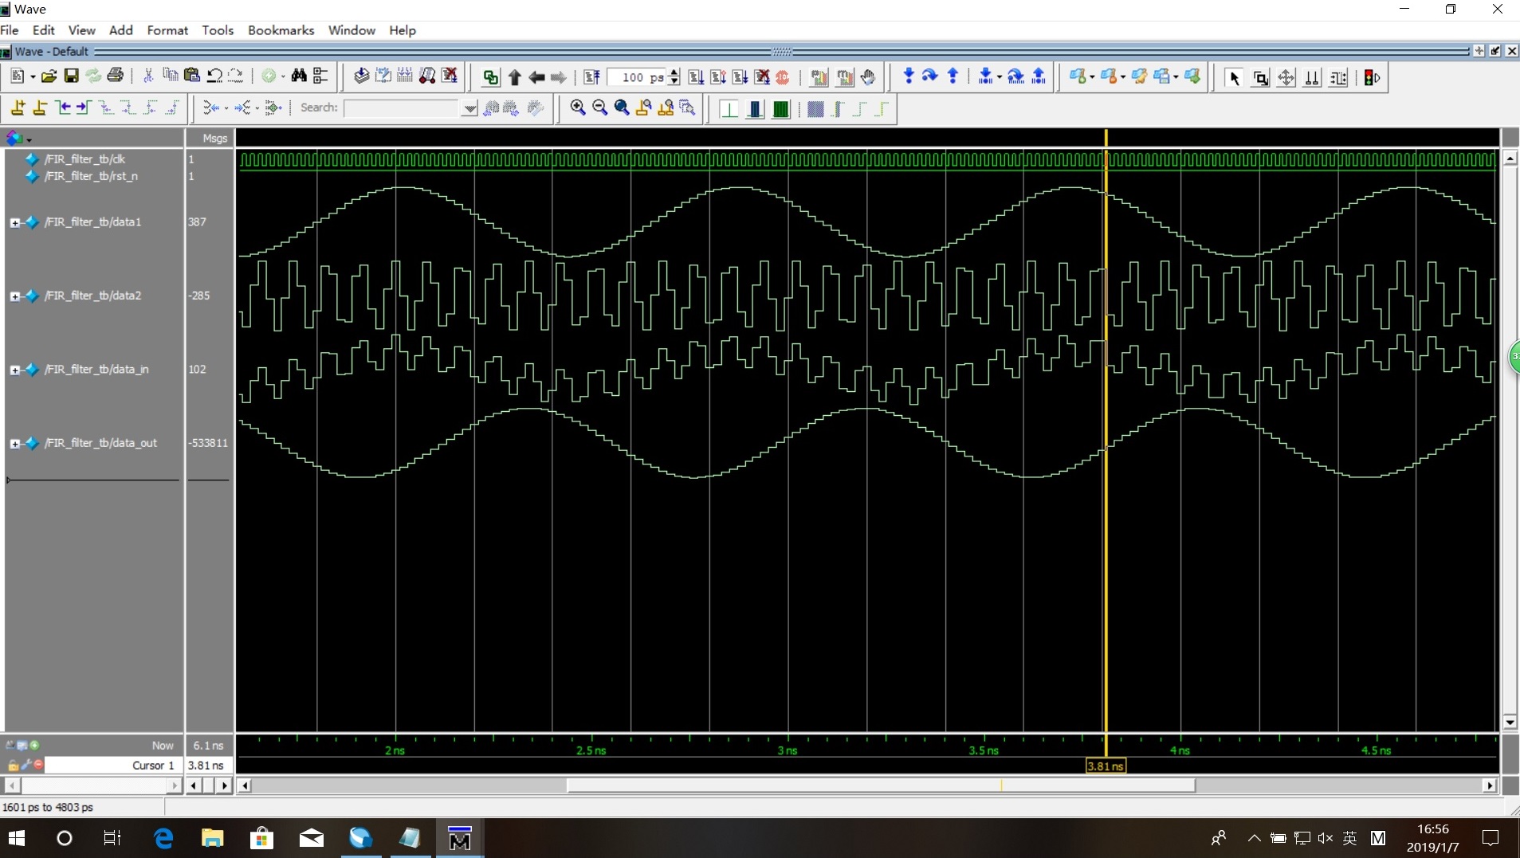1520x858 pixels.
Task: Click the traffic light run icon
Action: (x=1372, y=77)
